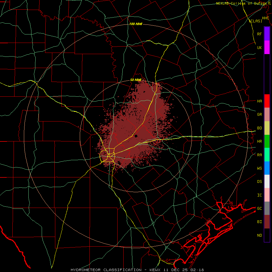
Task: Click the 100 NMI range ring label
Action: [136, 24]
